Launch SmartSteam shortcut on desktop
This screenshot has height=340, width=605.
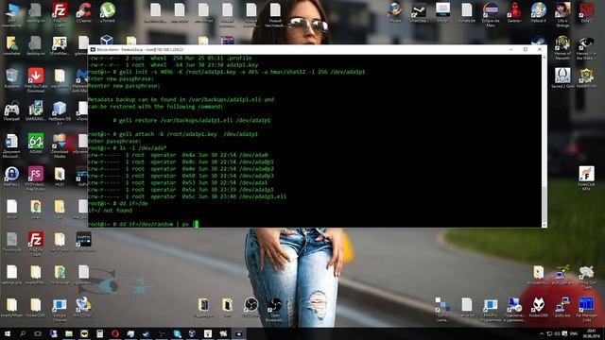pos(419,12)
